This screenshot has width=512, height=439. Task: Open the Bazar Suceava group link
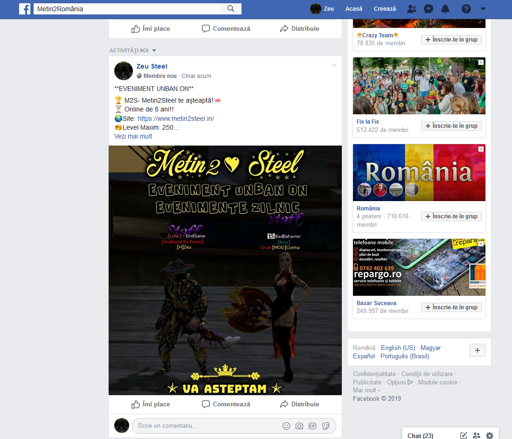pos(376,303)
